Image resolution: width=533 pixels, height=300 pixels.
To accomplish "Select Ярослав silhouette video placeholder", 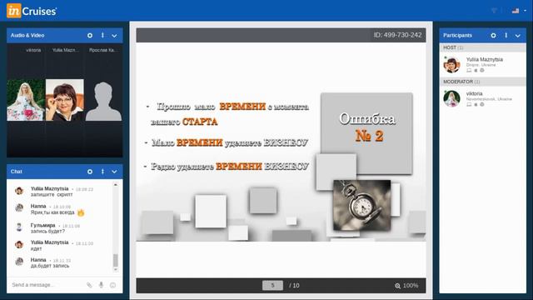I will click(103, 100).
